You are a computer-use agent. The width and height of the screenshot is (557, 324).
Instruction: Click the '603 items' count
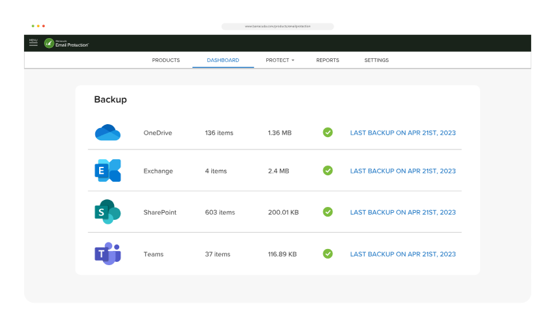pyautogui.click(x=220, y=212)
